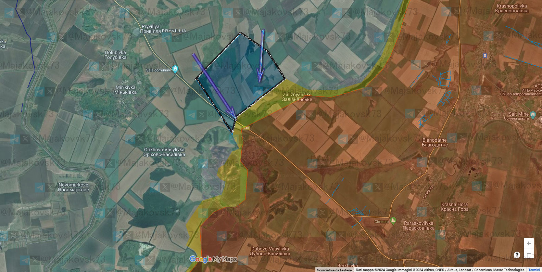The height and width of the screenshot is (272, 542).
Task: Click the Lenina St street label
Action: (428, 192)
